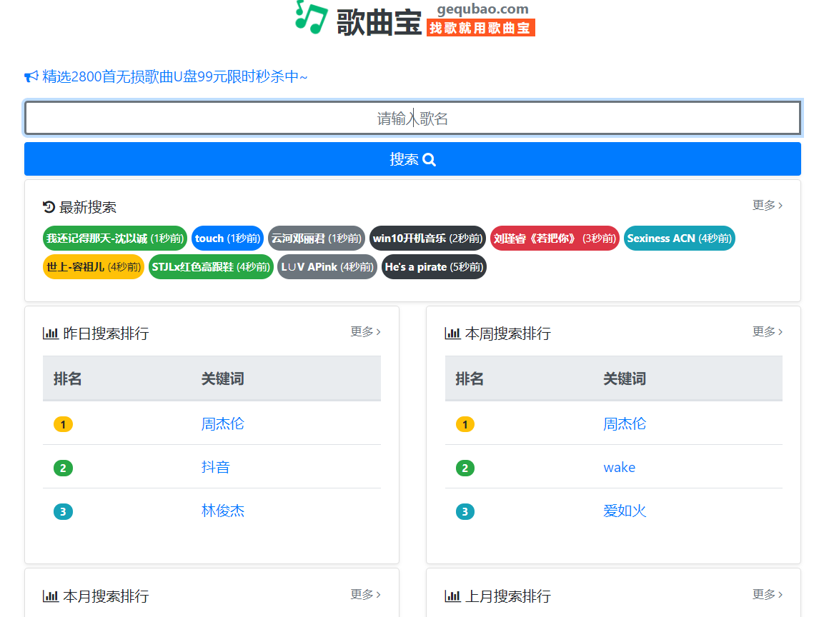Click the bar chart icon beside 昨日搜索排行

coord(50,332)
